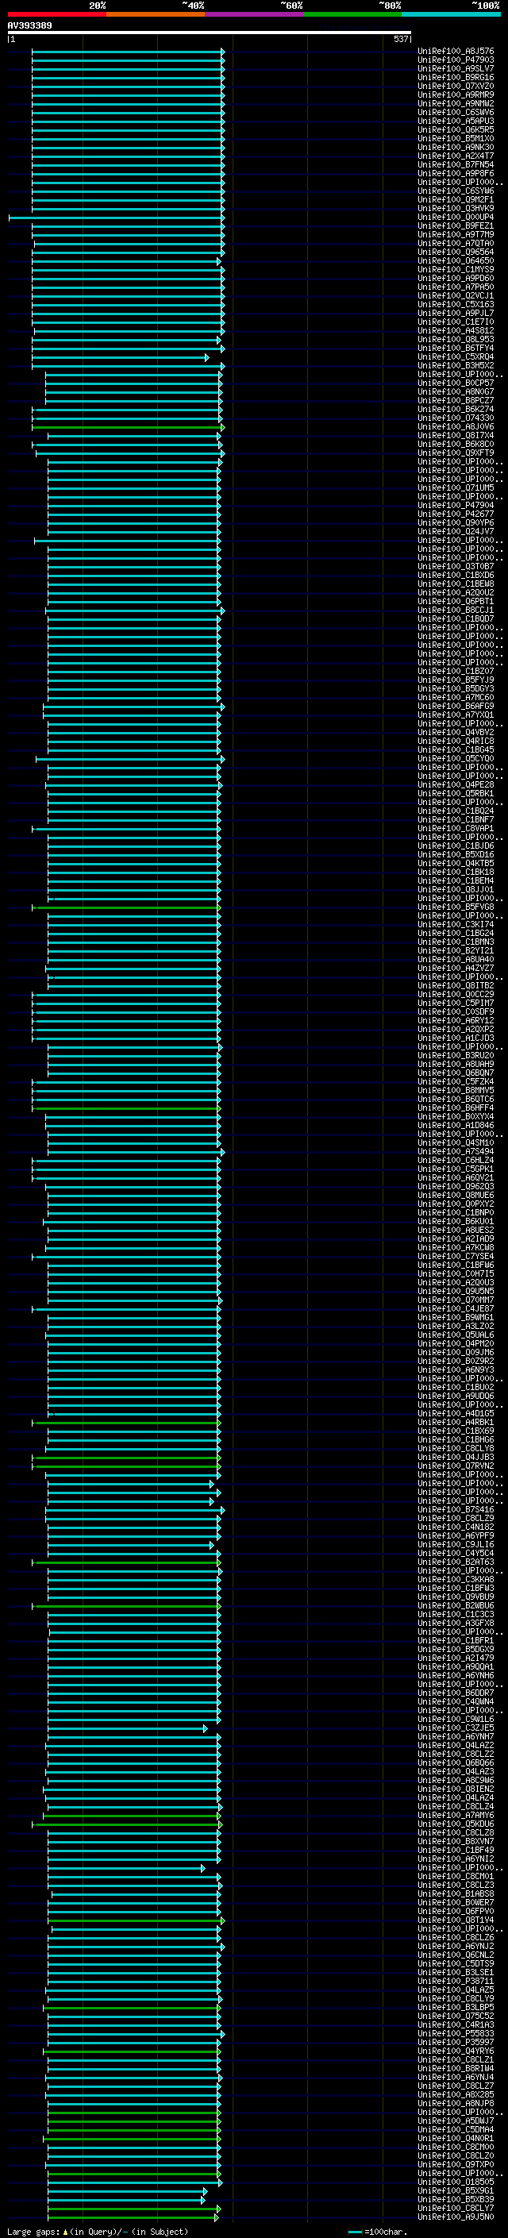508x2238 pixels.
Task: Click last hit label UniRef100_A9J5N0
Action: click(x=456, y=2217)
